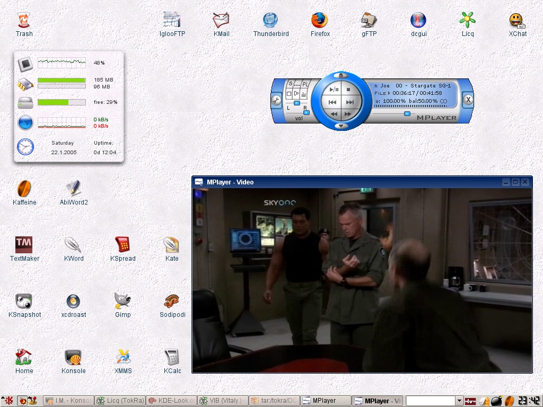Viewport: 543px width, 407px height.
Task: Open the equalizer bars icon in MPlayer
Action: click(x=304, y=94)
